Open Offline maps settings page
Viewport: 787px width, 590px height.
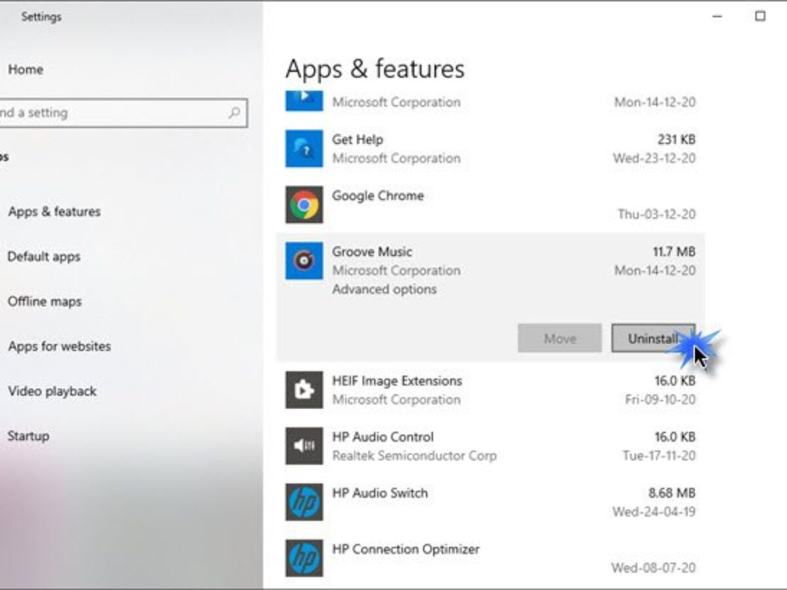(45, 302)
